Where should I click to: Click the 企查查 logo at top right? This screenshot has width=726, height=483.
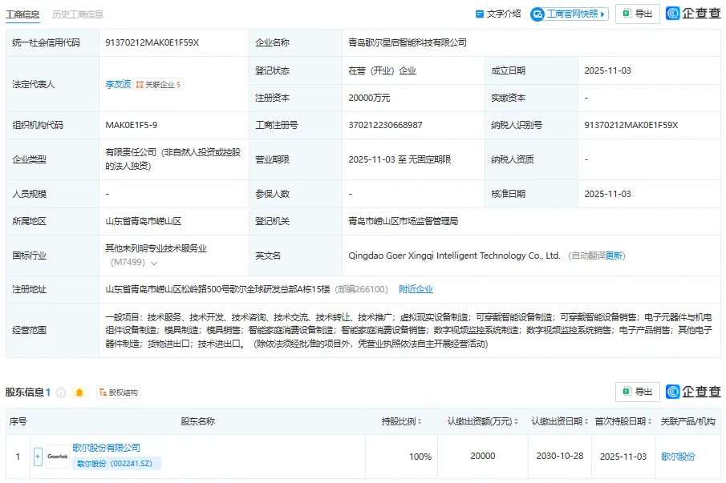coord(693,14)
